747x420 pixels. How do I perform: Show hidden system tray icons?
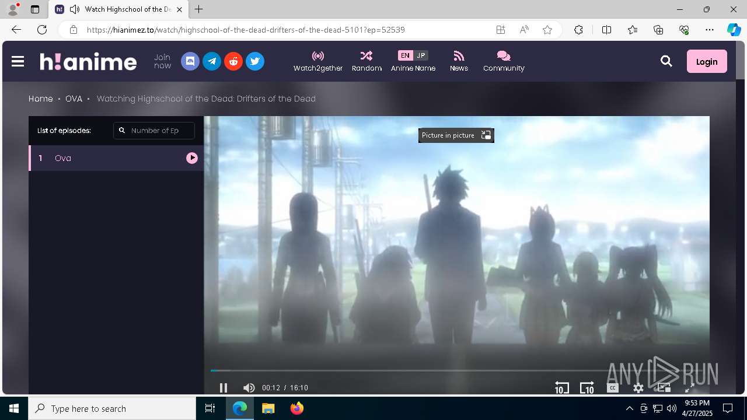[629, 408]
